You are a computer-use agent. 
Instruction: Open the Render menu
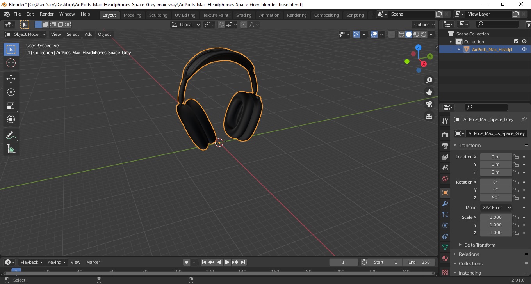coord(47,14)
